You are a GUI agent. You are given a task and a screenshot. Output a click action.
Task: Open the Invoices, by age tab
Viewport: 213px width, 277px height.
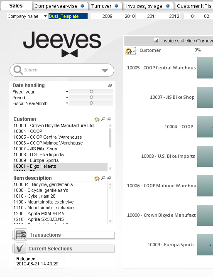pos(148,6)
